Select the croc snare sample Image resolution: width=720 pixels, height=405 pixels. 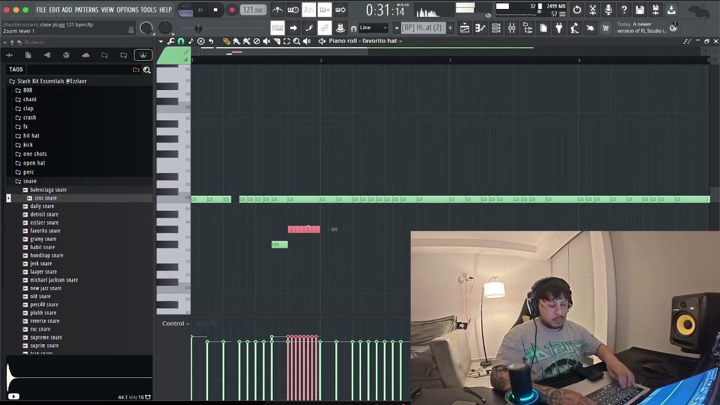[46, 198]
